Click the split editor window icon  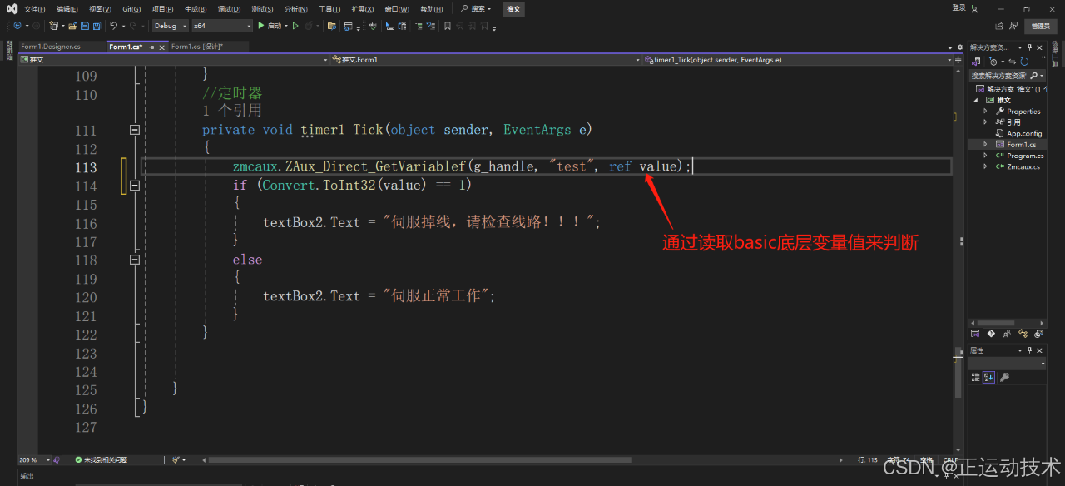click(x=958, y=60)
